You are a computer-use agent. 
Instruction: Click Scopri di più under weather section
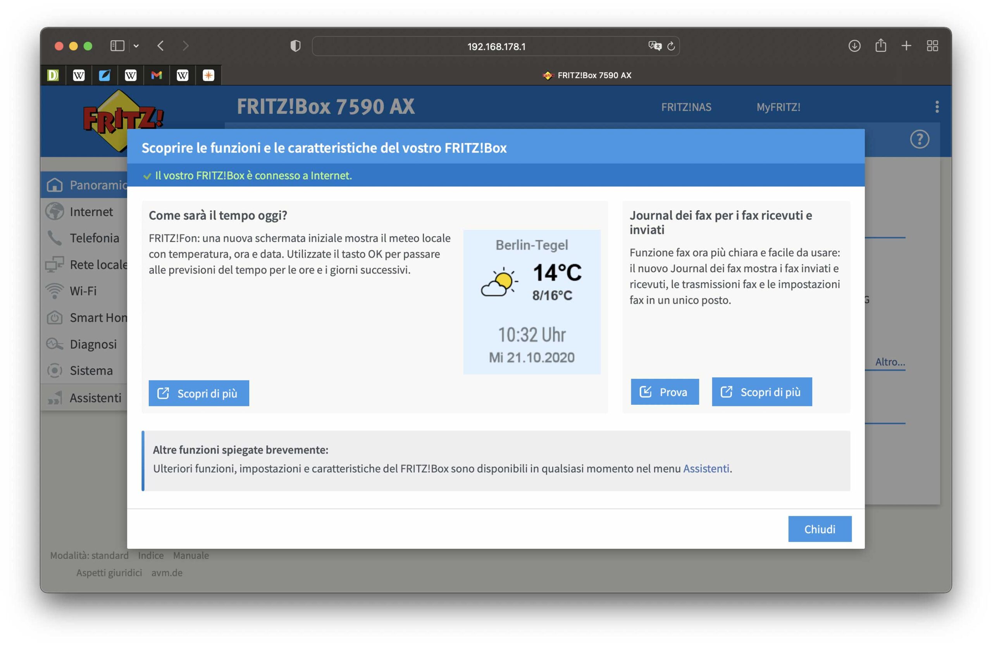pyautogui.click(x=199, y=393)
